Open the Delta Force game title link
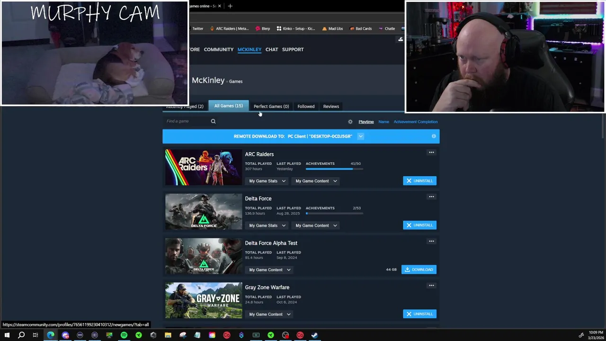Screen dimensions: 606x341 click(x=258, y=199)
